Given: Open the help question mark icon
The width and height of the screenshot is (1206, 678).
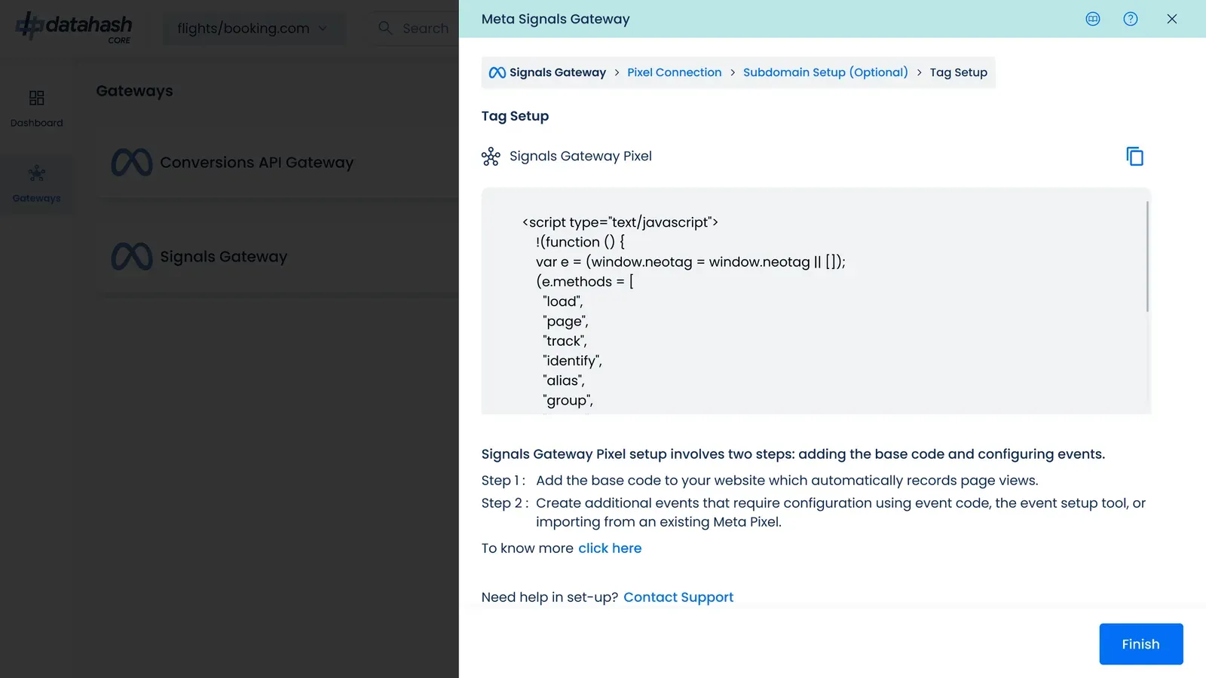Looking at the screenshot, I should [1131, 19].
